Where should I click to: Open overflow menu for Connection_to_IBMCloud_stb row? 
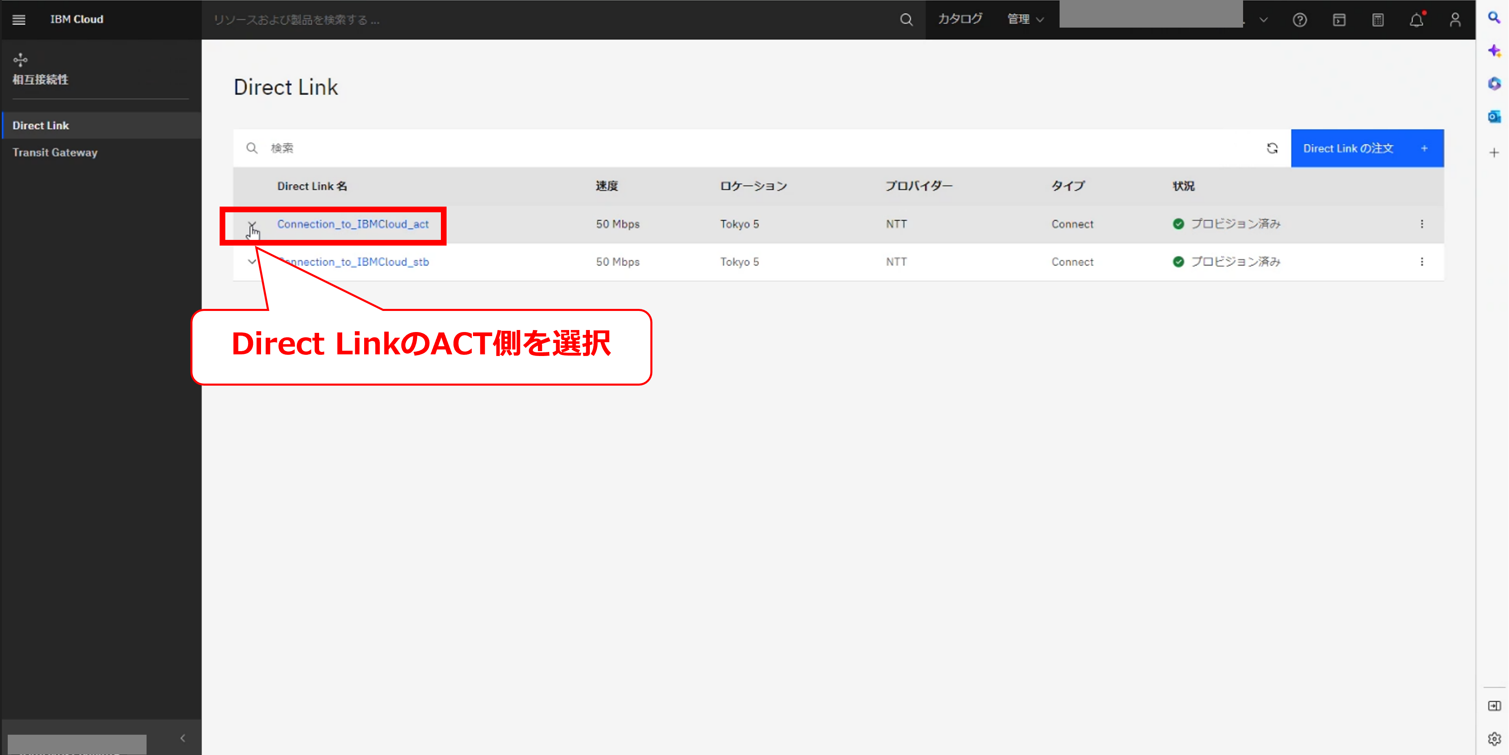tap(1421, 262)
